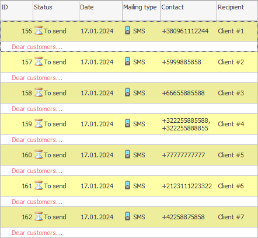This screenshot has width=258, height=238.
Task: Click the SMS phone icon for Client #6
Action: [127, 185]
